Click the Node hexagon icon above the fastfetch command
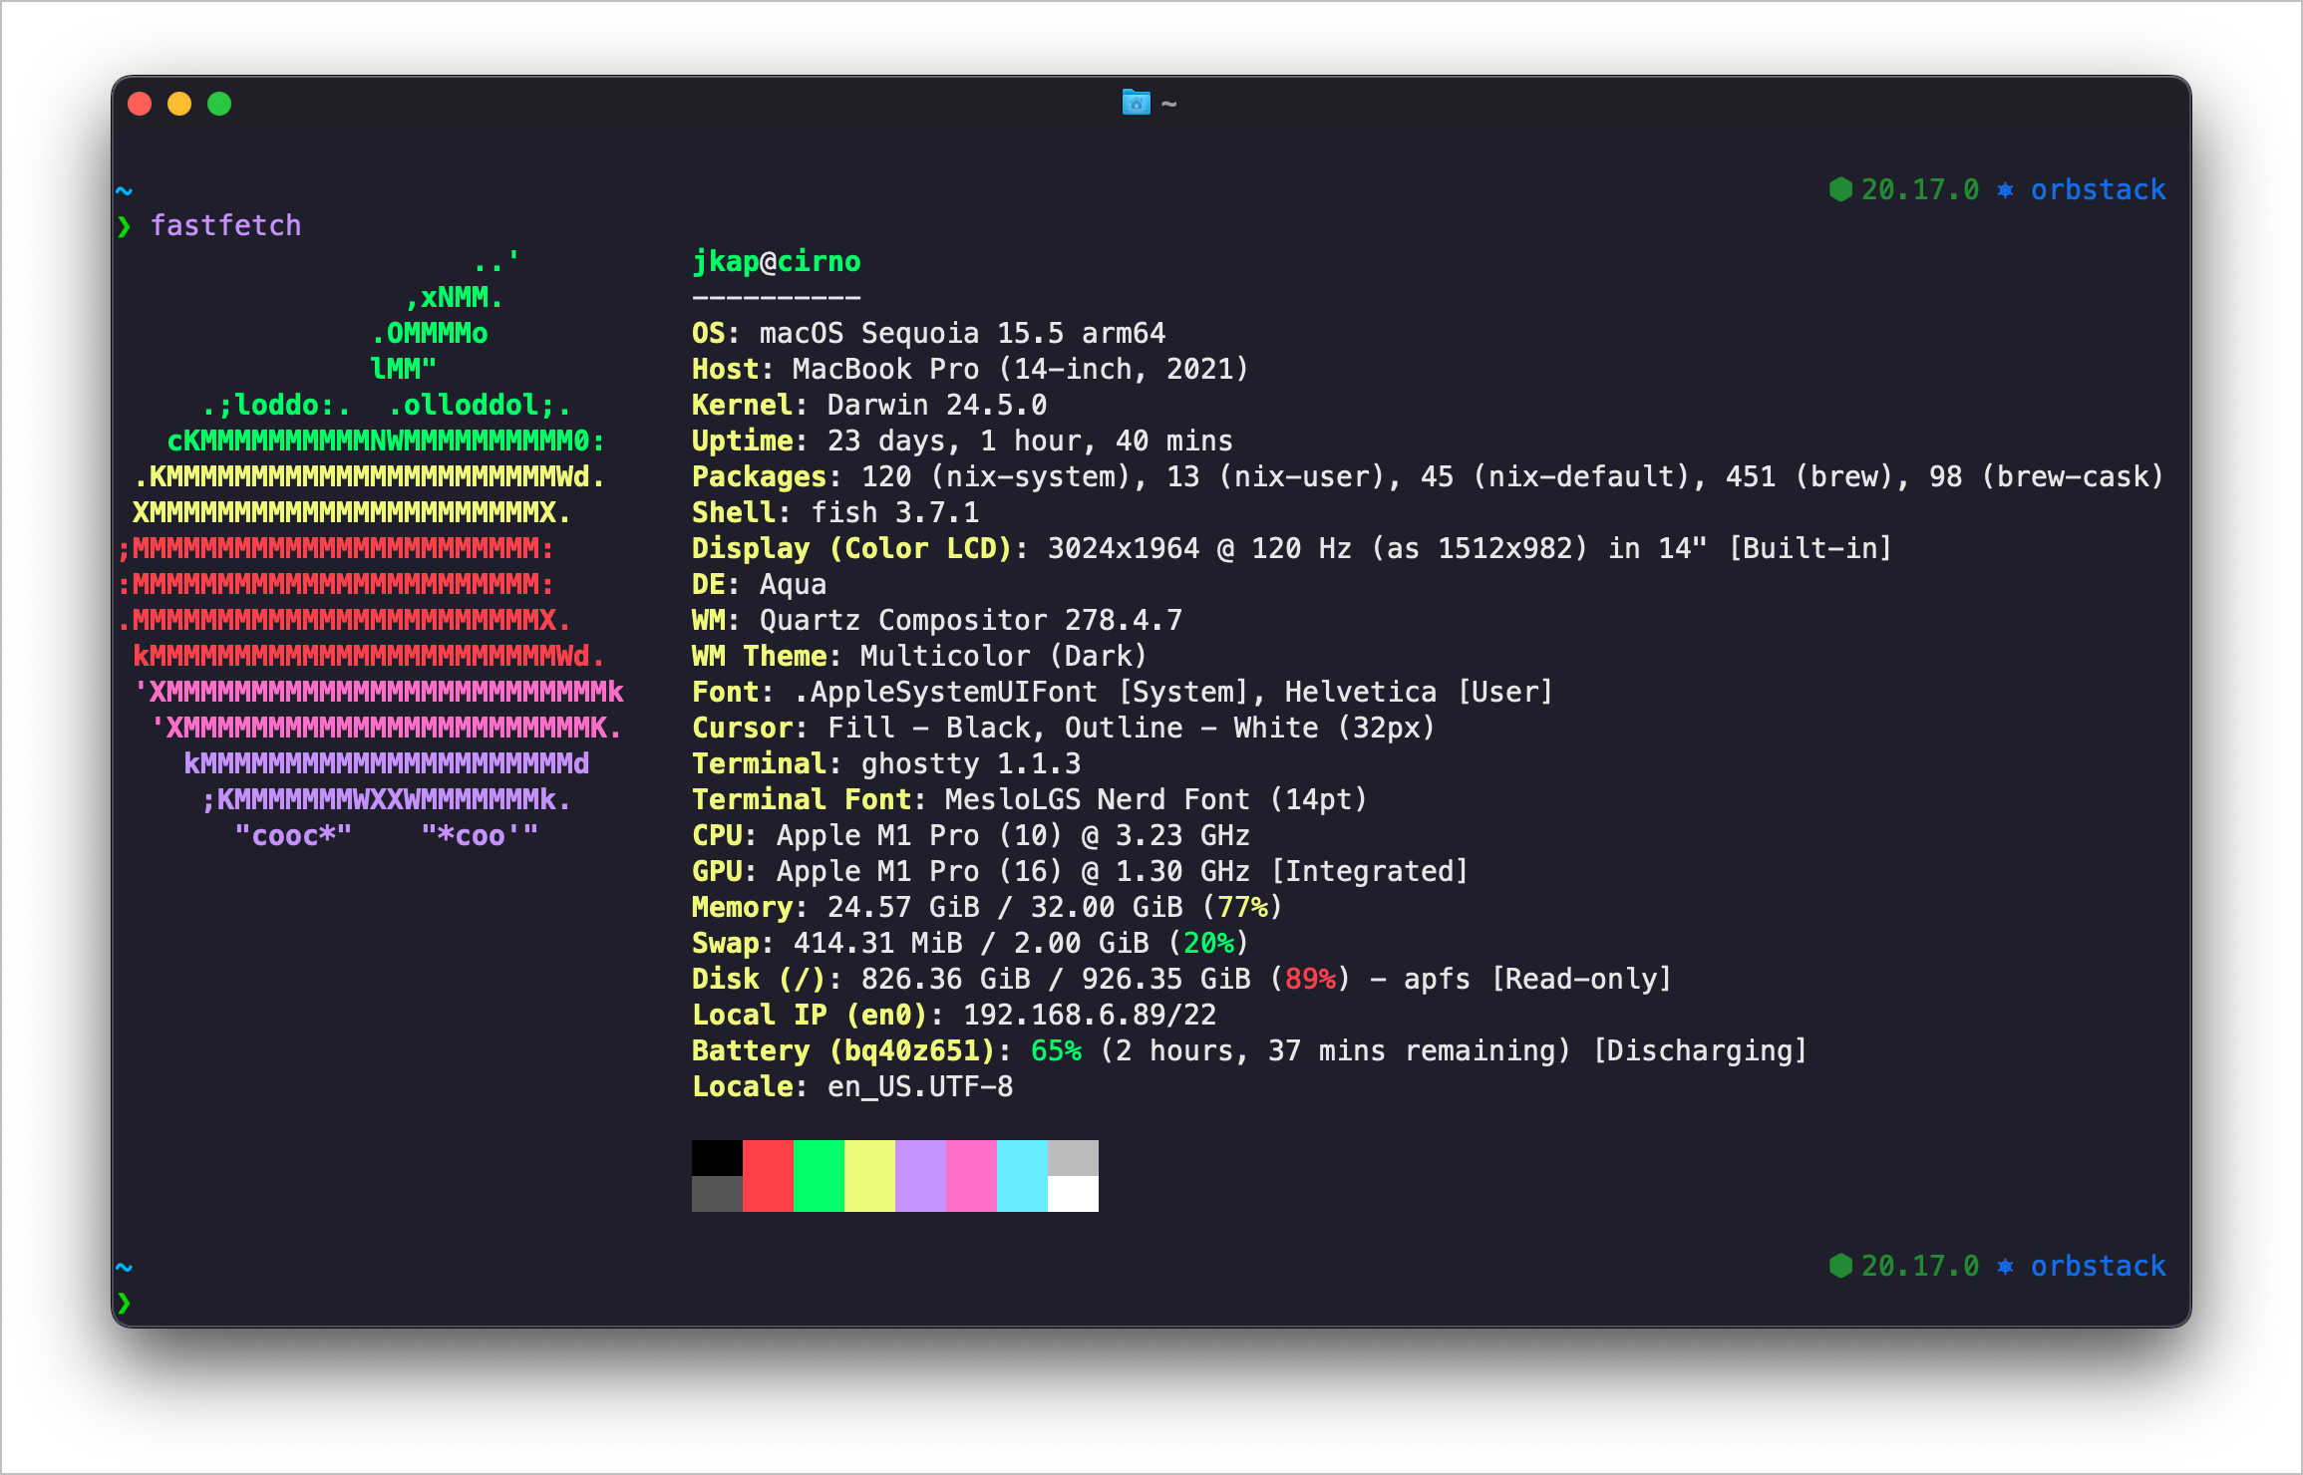The height and width of the screenshot is (1475, 2303). coord(1840,189)
